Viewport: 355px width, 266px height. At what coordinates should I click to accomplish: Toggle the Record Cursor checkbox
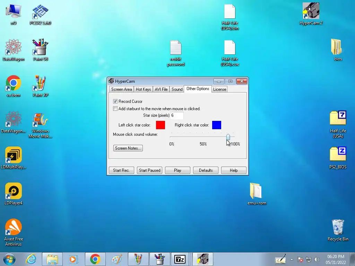tap(115, 101)
